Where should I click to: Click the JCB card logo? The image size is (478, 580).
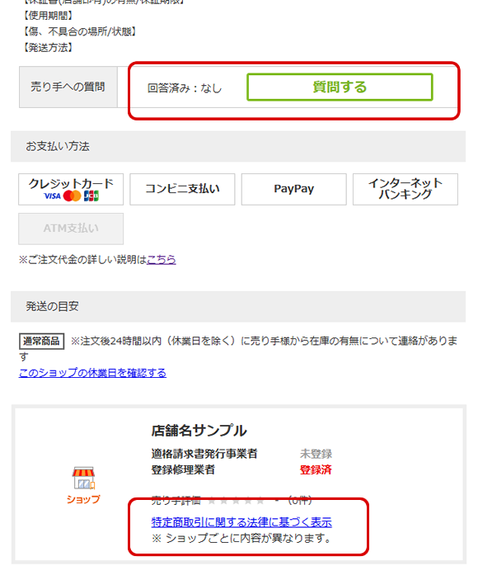click(x=91, y=196)
